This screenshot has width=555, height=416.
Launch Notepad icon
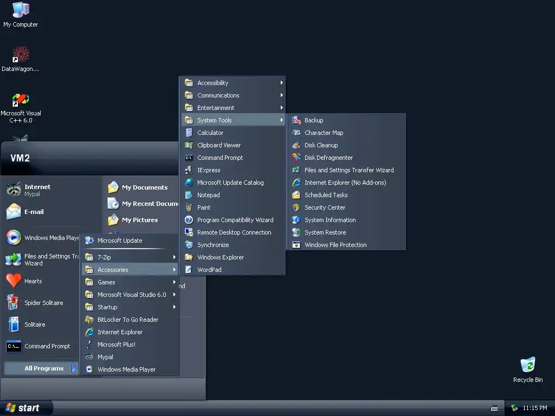(x=189, y=195)
